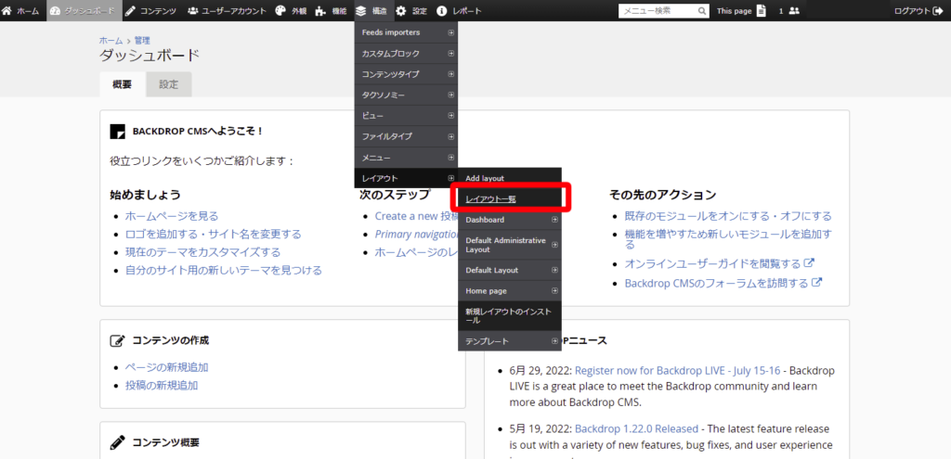Open Backdrop CMSのフォーラムを訪問する link

coord(717,283)
